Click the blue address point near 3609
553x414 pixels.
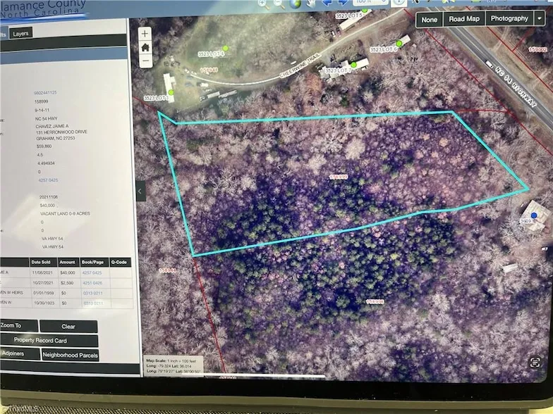pyautogui.click(x=533, y=215)
